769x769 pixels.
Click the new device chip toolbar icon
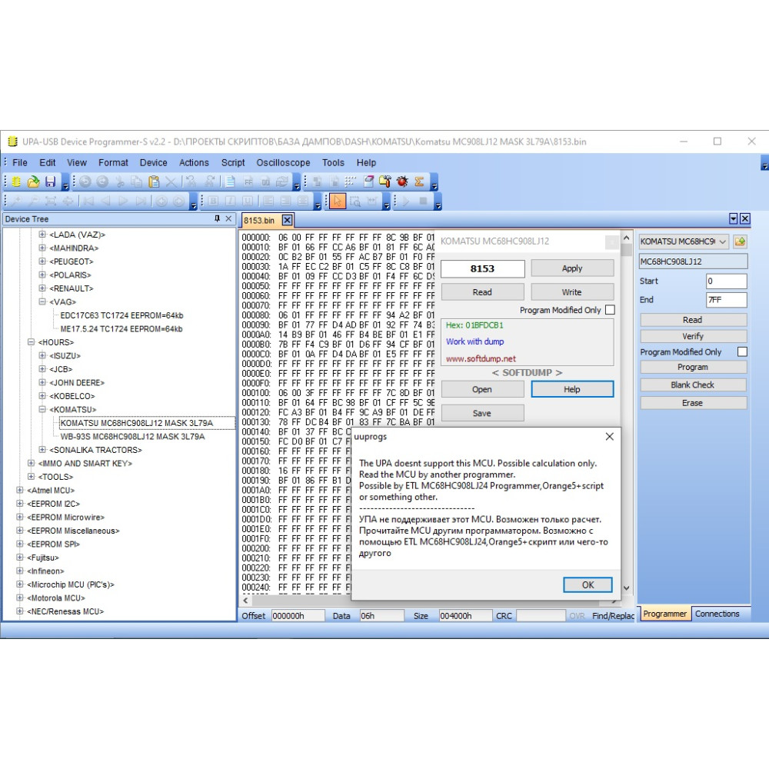16,182
